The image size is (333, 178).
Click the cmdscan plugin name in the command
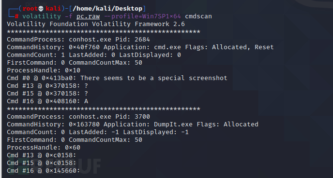point(198,16)
